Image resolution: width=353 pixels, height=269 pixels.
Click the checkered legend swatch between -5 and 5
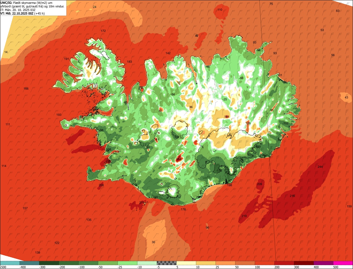pyautogui.click(x=166, y=263)
